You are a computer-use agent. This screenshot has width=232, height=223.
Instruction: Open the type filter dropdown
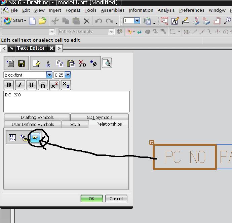(52, 32)
